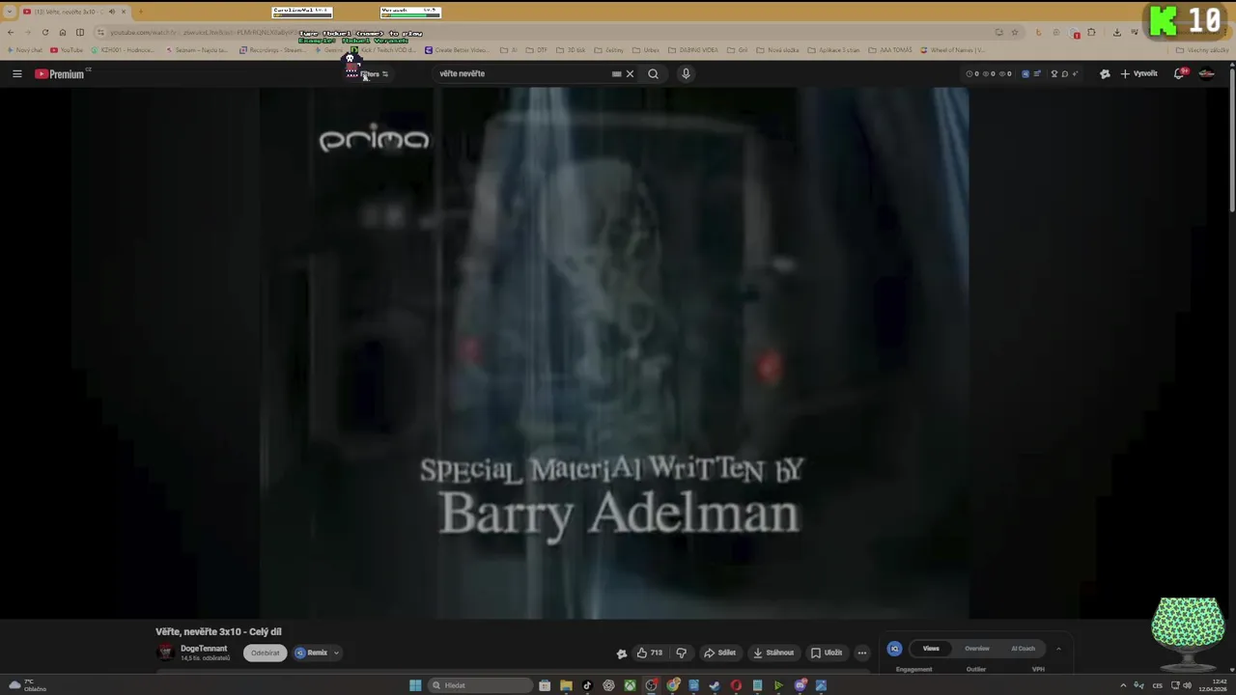Collapse the vidIQ panel chevron

tap(1058, 649)
